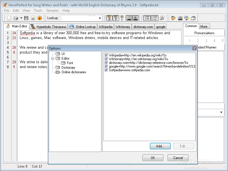Uncheck the google entry checkbox
The height and width of the screenshot is (171, 228).
point(106,66)
